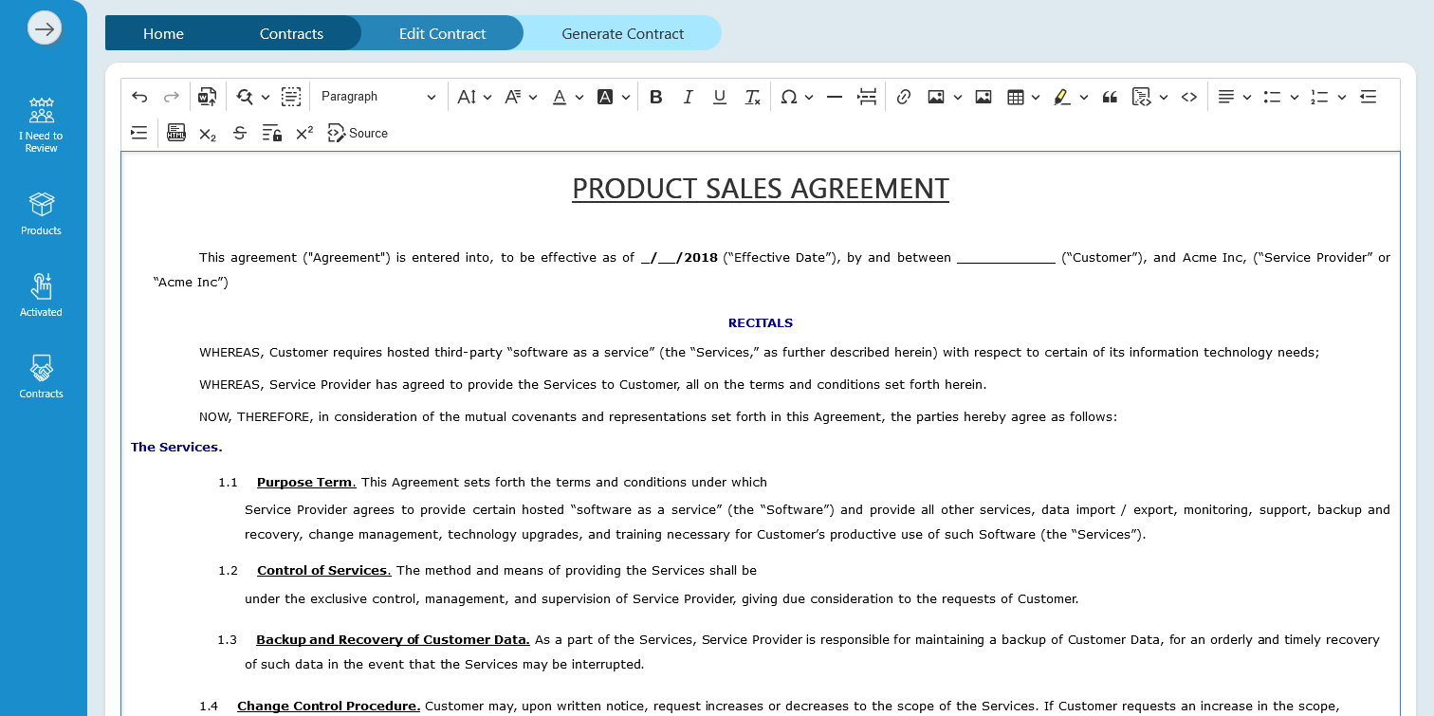Open the special characters dropdown
The height and width of the screenshot is (716, 1434).
click(797, 97)
